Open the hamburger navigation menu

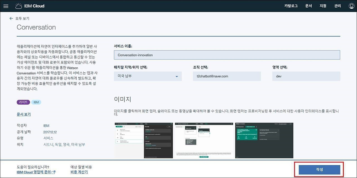click(x=6, y=6)
